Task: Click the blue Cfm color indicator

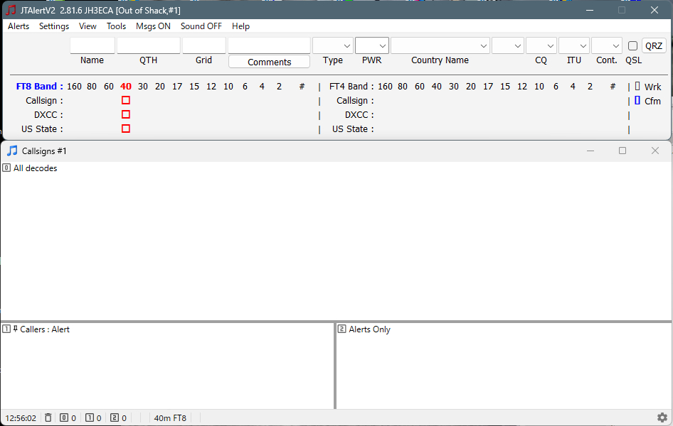Action: (x=637, y=101)
